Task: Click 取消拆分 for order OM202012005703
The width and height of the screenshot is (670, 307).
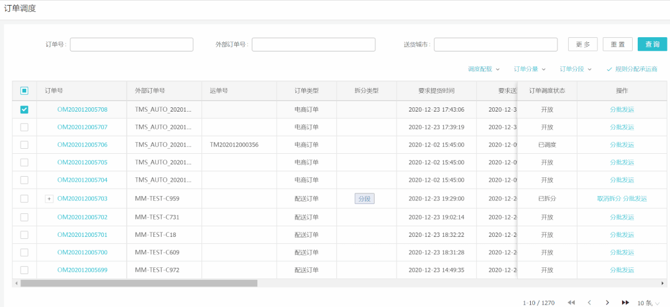Action: (x=608, y=198)
